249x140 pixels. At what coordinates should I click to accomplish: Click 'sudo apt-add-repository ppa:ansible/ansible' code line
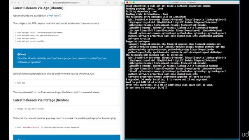coord(37,35)
